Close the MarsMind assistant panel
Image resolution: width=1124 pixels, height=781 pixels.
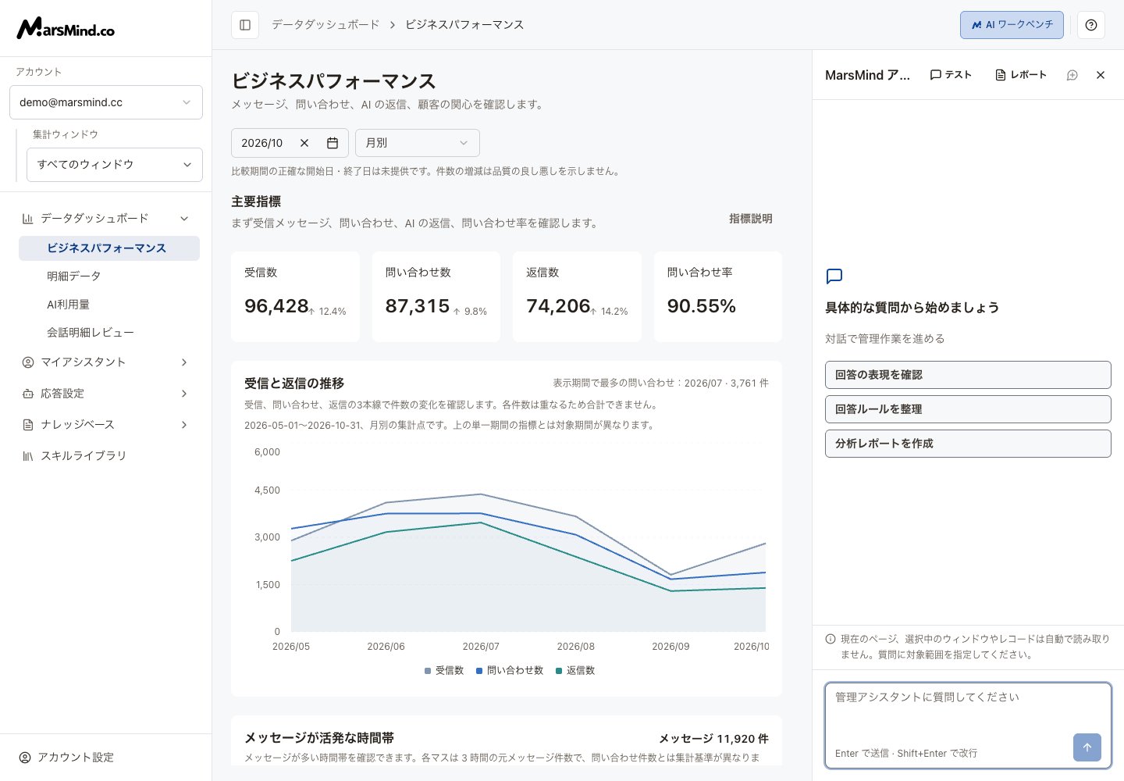click(x=1101, y=75)
